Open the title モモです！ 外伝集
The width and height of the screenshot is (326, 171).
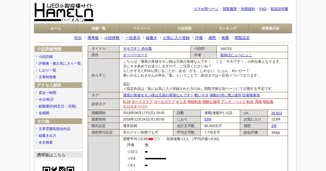pyautogui.click(x=137, y=49)
